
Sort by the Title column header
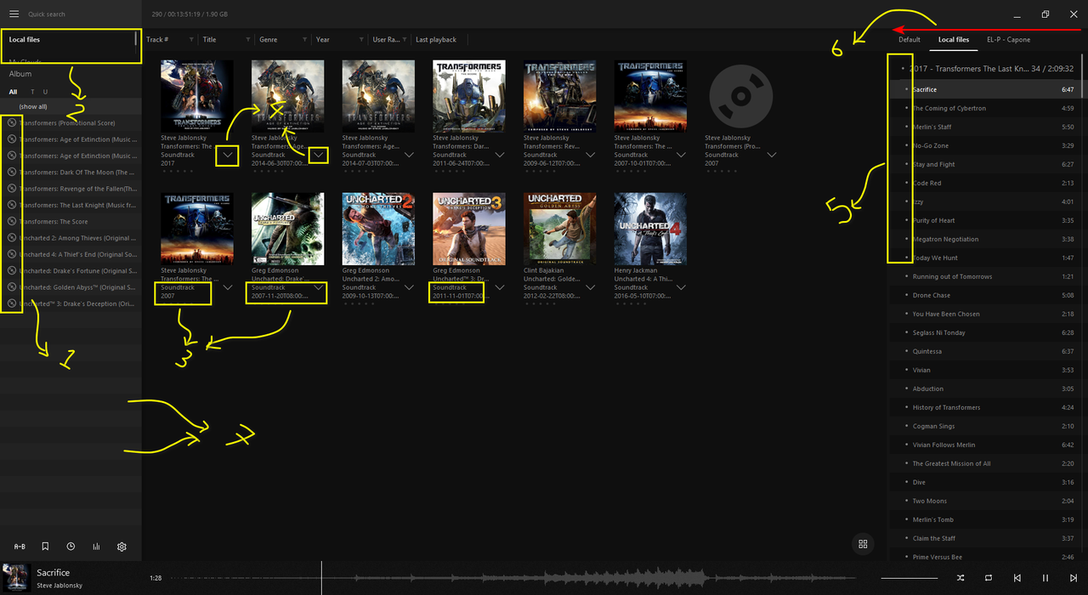(209, 40)
